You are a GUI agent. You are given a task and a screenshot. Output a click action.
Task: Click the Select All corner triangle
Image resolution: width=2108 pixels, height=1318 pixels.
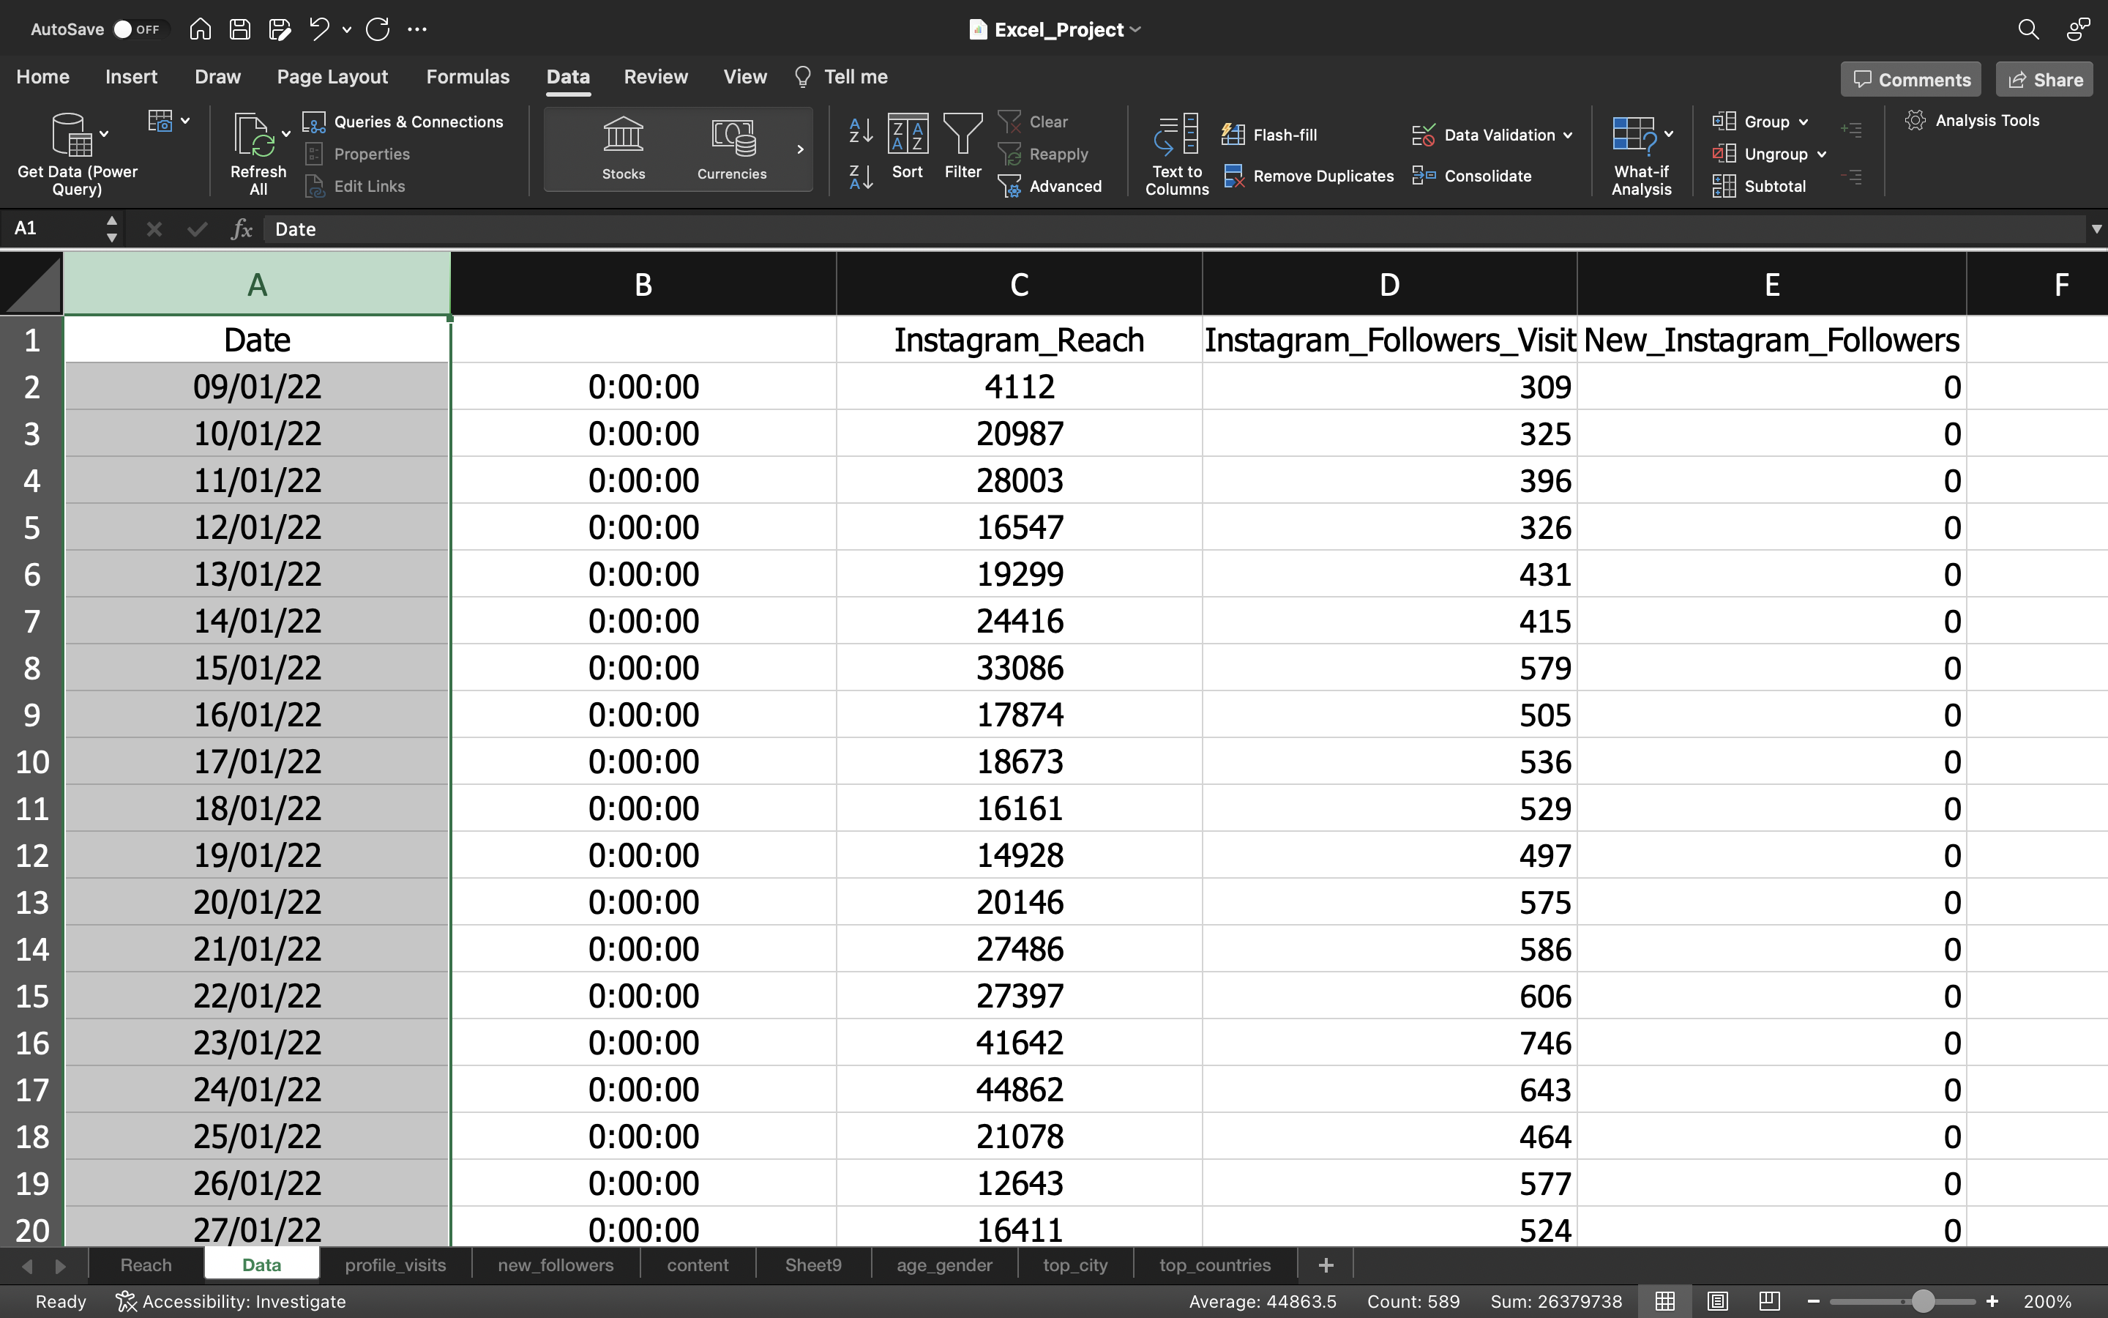(32, 283)
